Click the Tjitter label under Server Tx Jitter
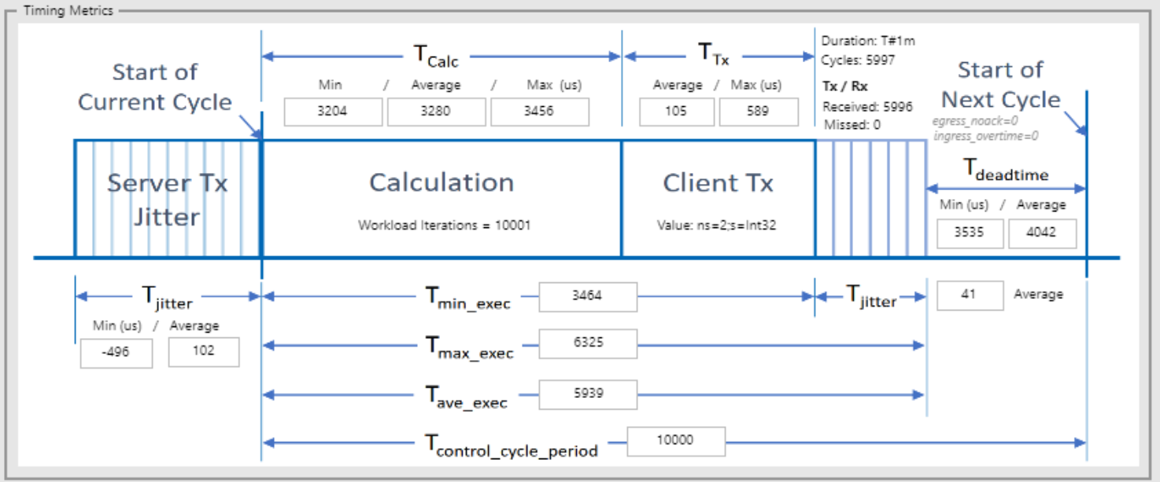Image resolution: width=1160 pixels, height=482 pixels. click(167, 297)
